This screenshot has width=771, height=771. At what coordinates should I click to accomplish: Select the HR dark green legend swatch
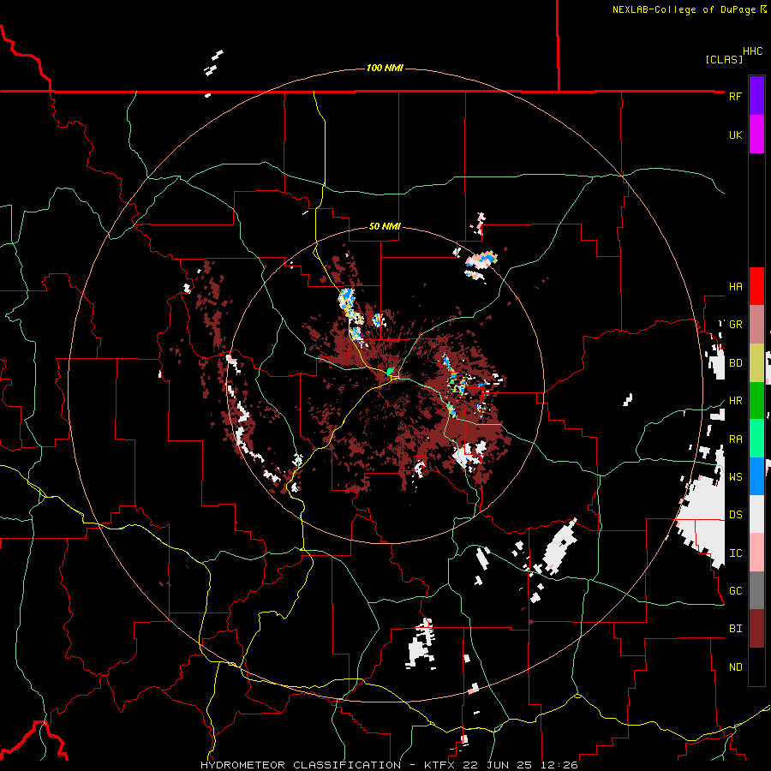pyautogui.click(x=756, y=401)
